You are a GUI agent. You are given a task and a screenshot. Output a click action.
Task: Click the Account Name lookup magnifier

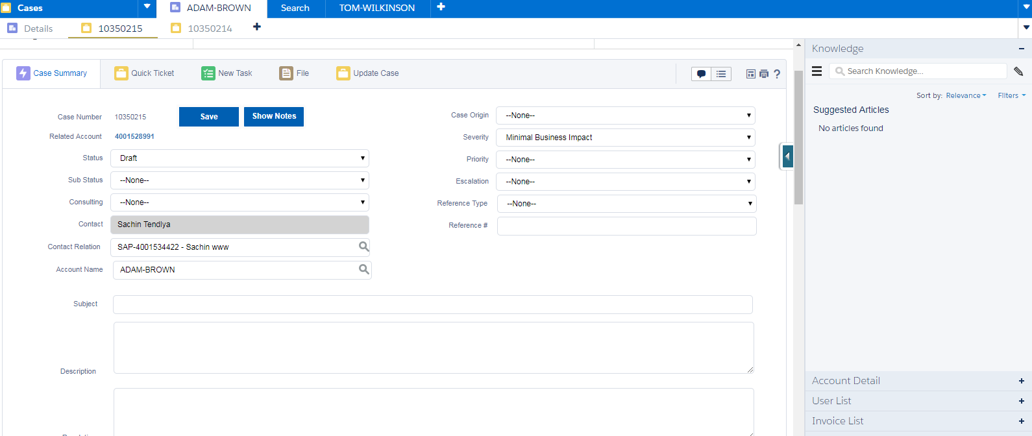[364, 269]
